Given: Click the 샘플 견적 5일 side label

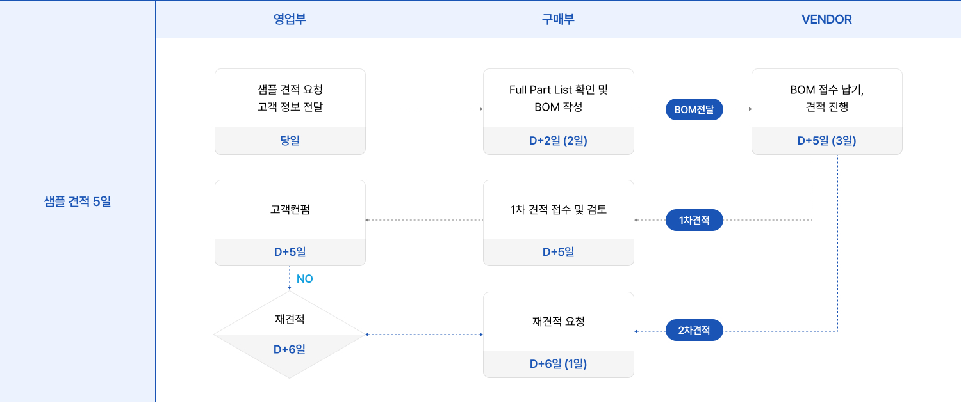Looking at the screenshot, I should point(78,202).
